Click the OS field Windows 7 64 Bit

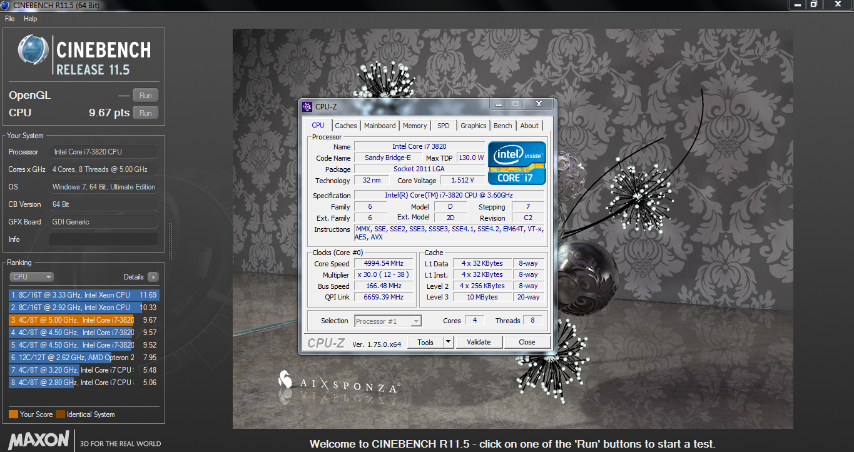[104, 187]
